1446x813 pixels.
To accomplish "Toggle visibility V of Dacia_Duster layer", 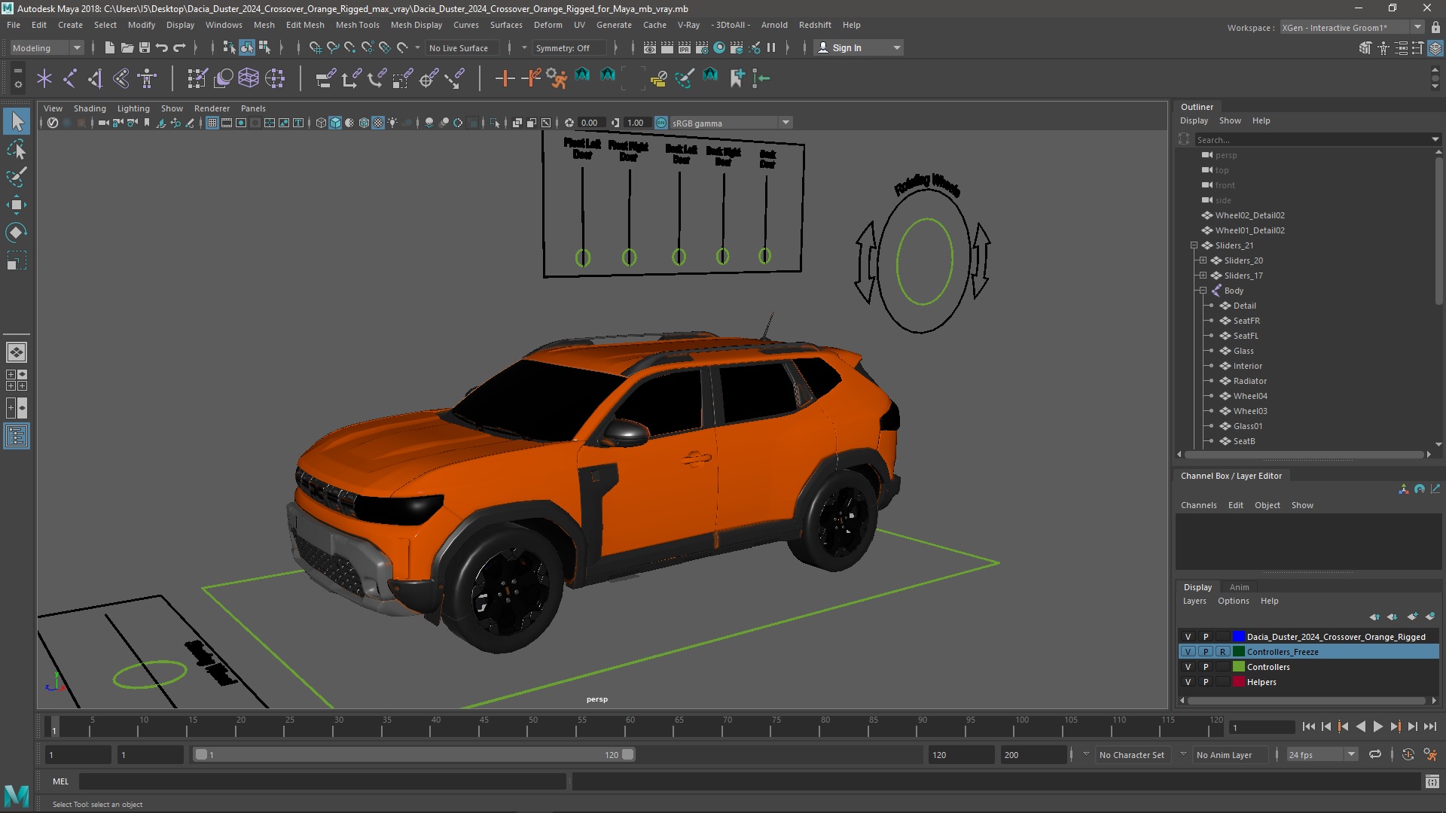I will (1188, 637).
